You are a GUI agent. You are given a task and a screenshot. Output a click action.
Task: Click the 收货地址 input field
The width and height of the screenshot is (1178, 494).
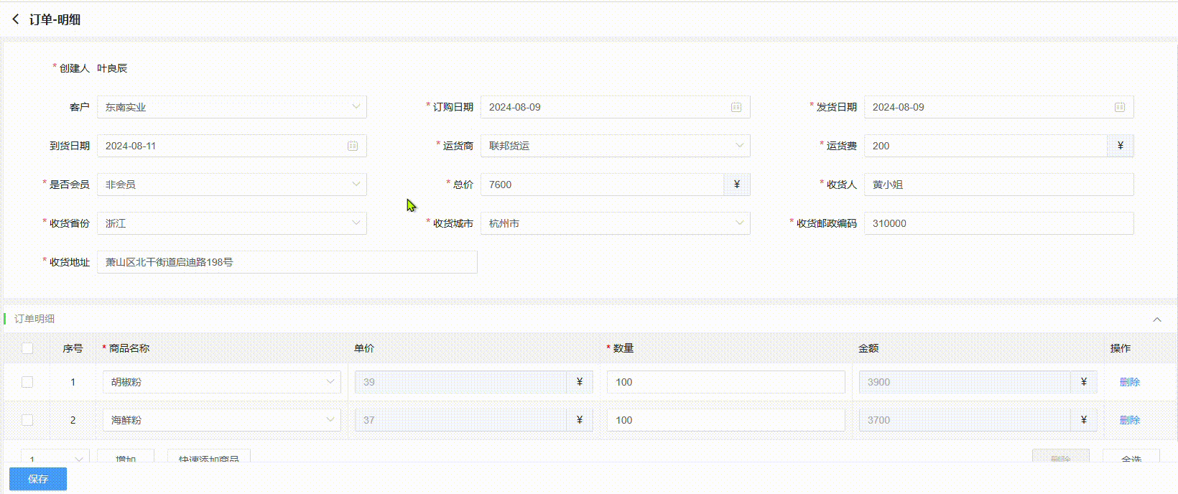(287, 262)
